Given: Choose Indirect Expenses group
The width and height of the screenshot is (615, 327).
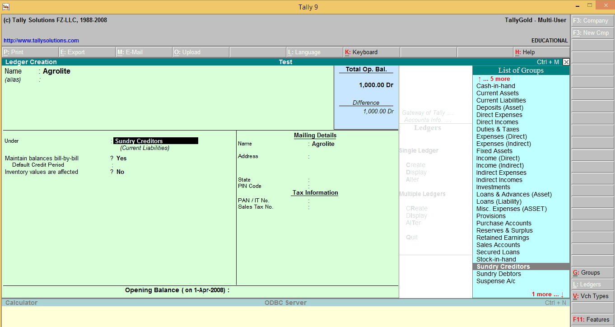Looking at the screenshot, I should click(501, 173).
